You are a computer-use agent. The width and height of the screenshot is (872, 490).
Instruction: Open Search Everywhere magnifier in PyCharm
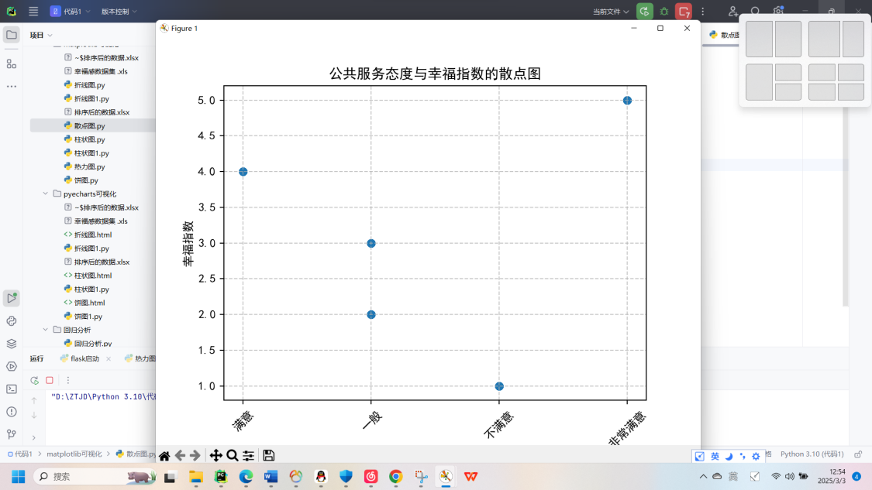point(755,11)
